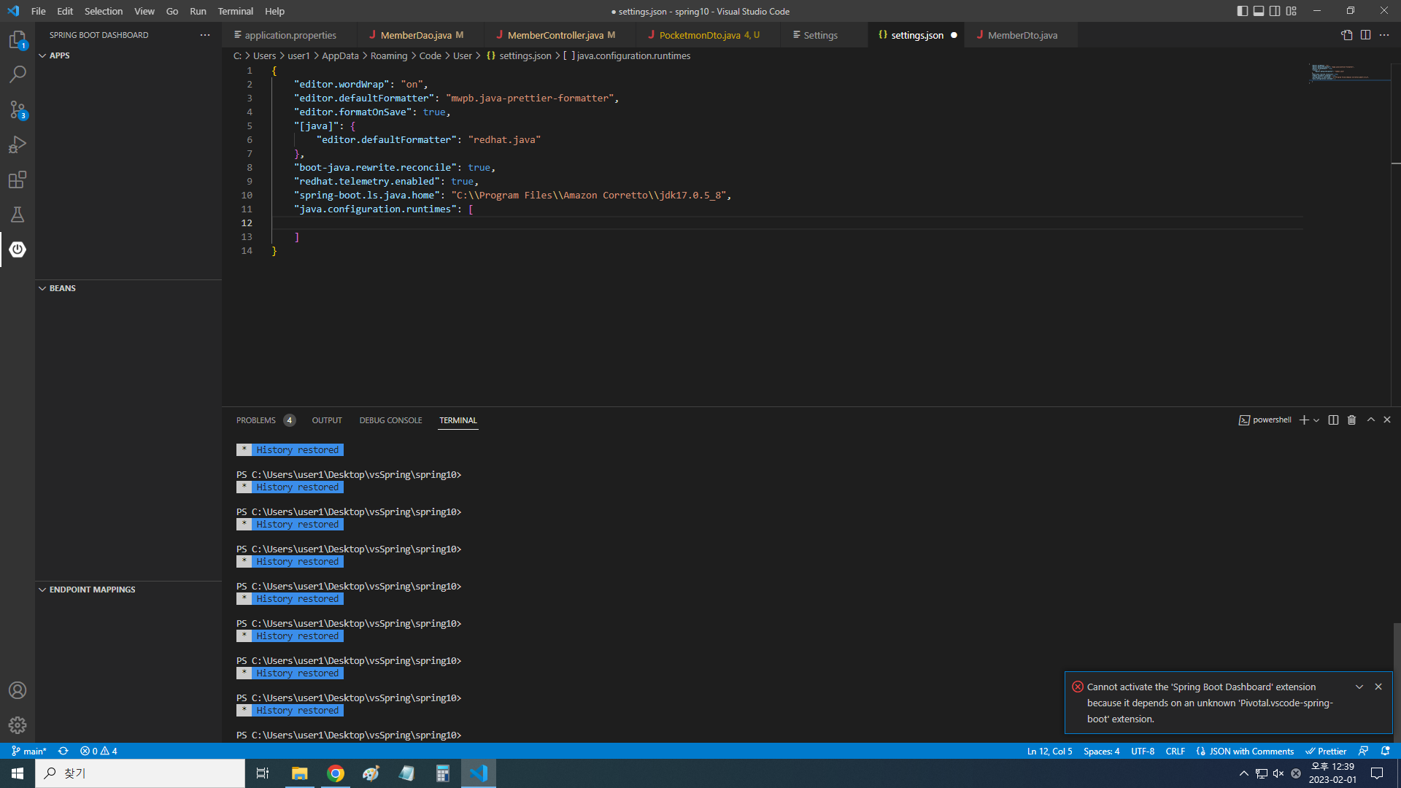Screen dimensions: 1401x788
Task: Open the File menu
Action: 39,11
